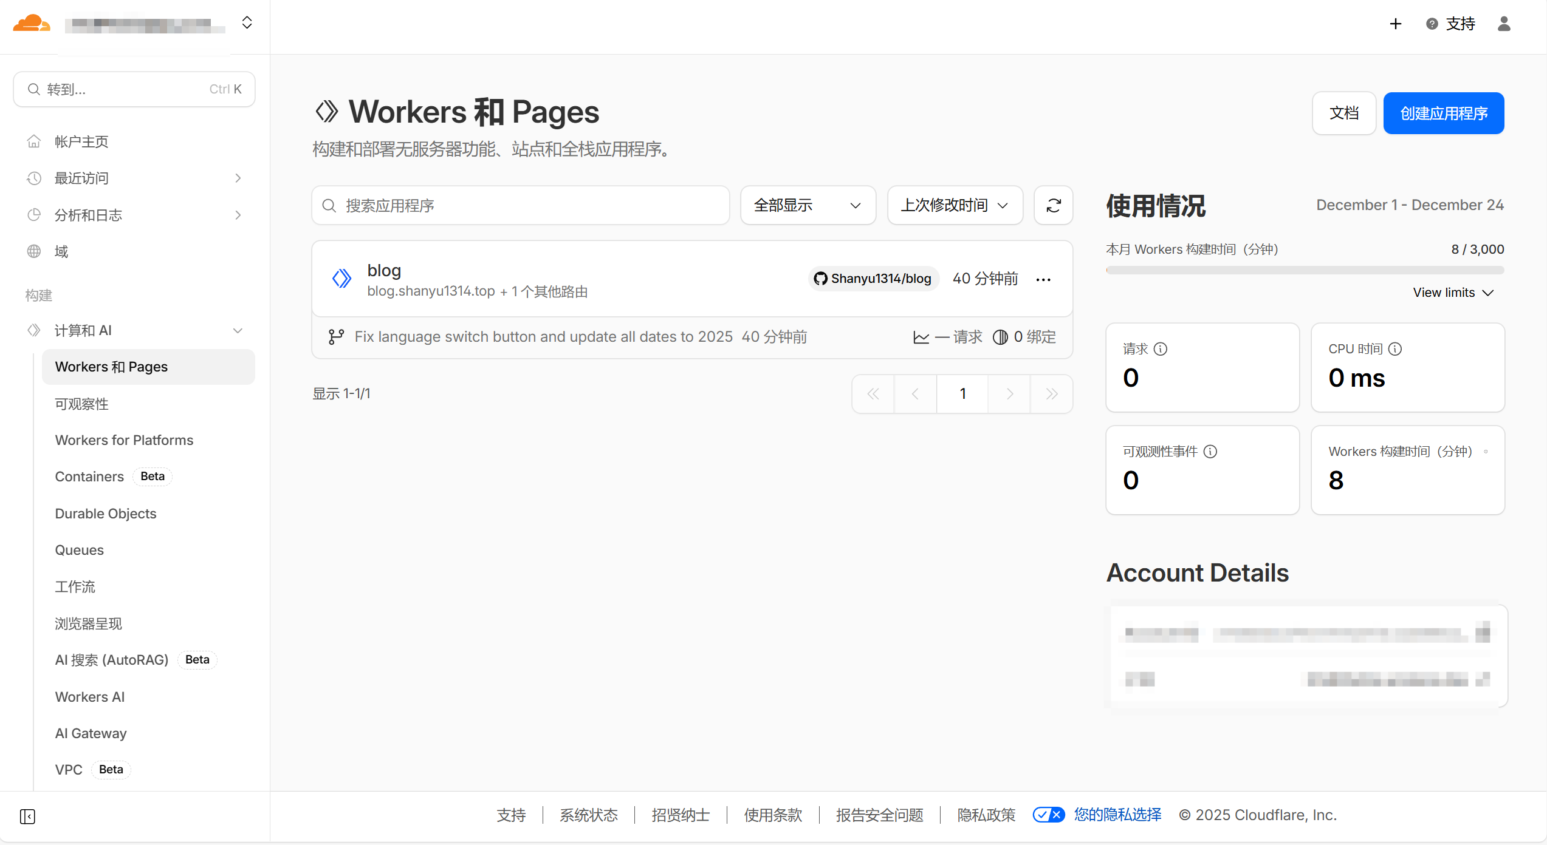The image size is (1547, 845).
Task: Select the 帐户主页 home icon
Action: click(35, 141)
